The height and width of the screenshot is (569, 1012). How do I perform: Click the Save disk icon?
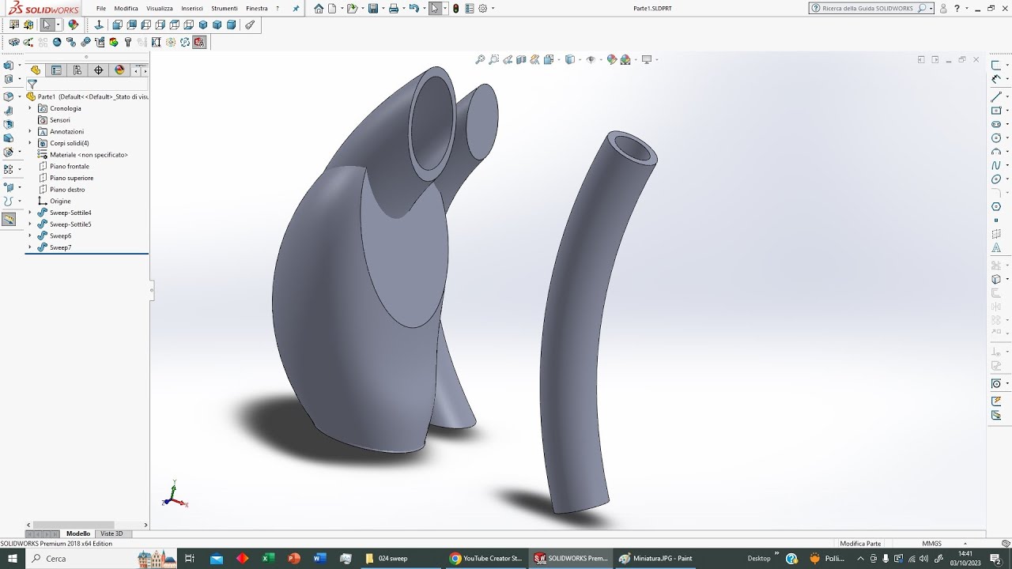point(373,8)
